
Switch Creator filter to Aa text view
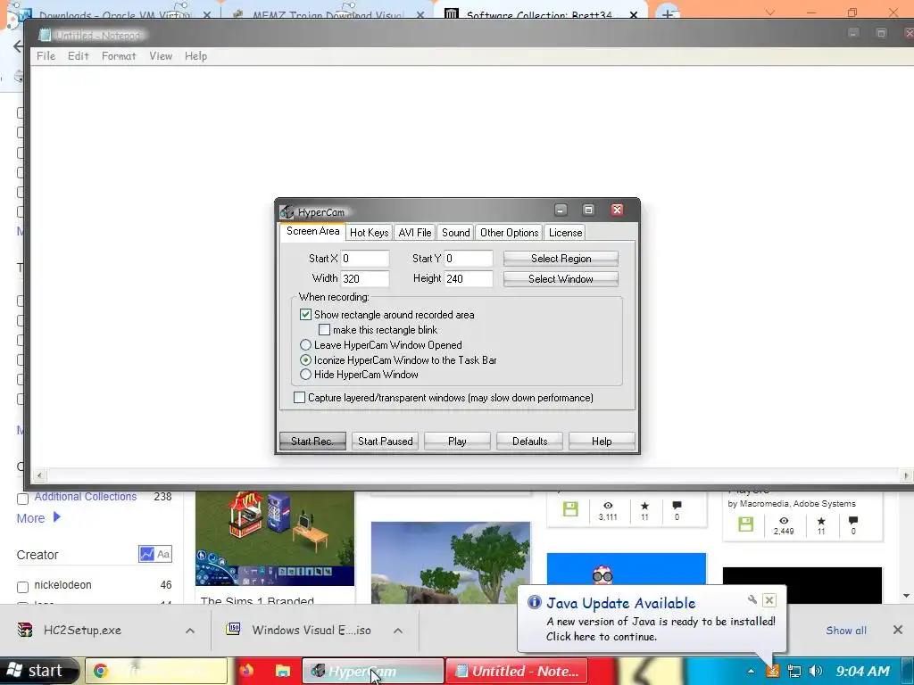point(164,554)
